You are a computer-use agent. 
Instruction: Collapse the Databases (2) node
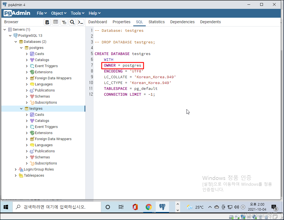coord(16,42)
